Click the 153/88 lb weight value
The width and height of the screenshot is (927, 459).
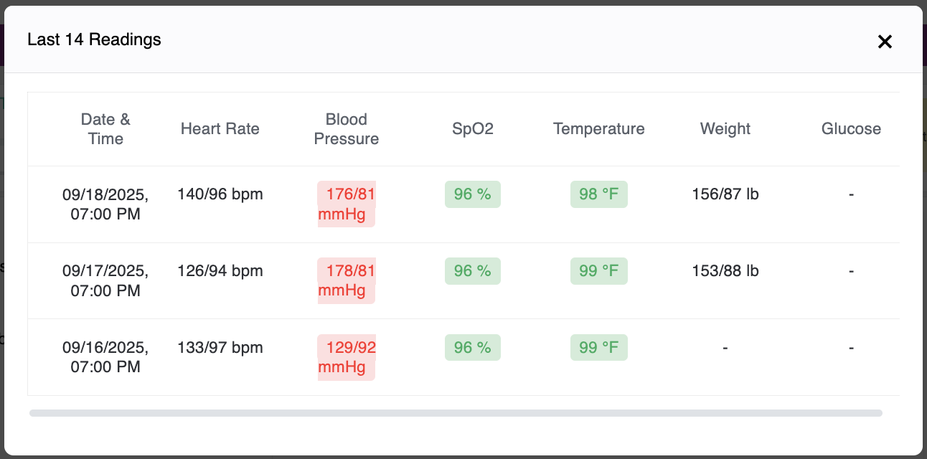click(x=725, y=271)
